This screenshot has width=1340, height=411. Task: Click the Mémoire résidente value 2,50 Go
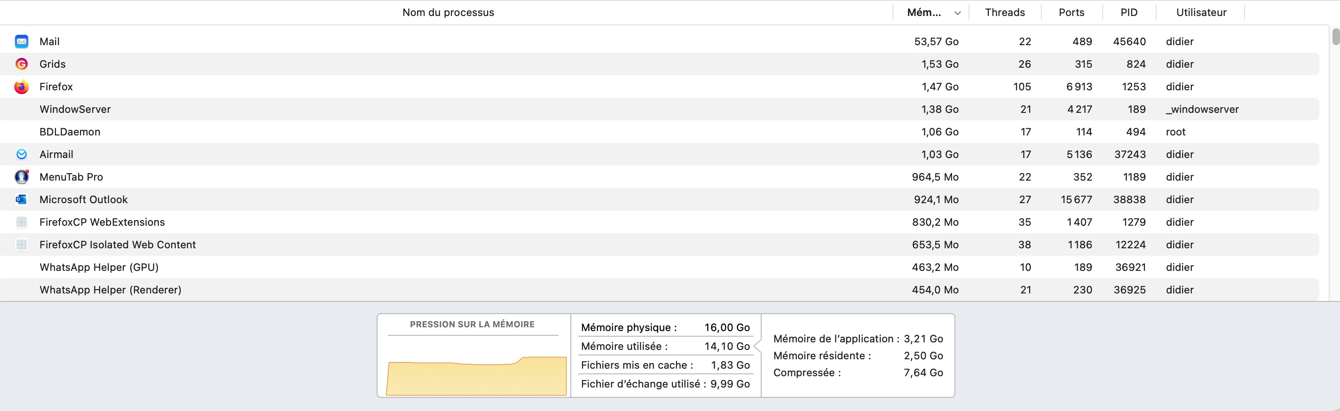click(x=923, y=356)
